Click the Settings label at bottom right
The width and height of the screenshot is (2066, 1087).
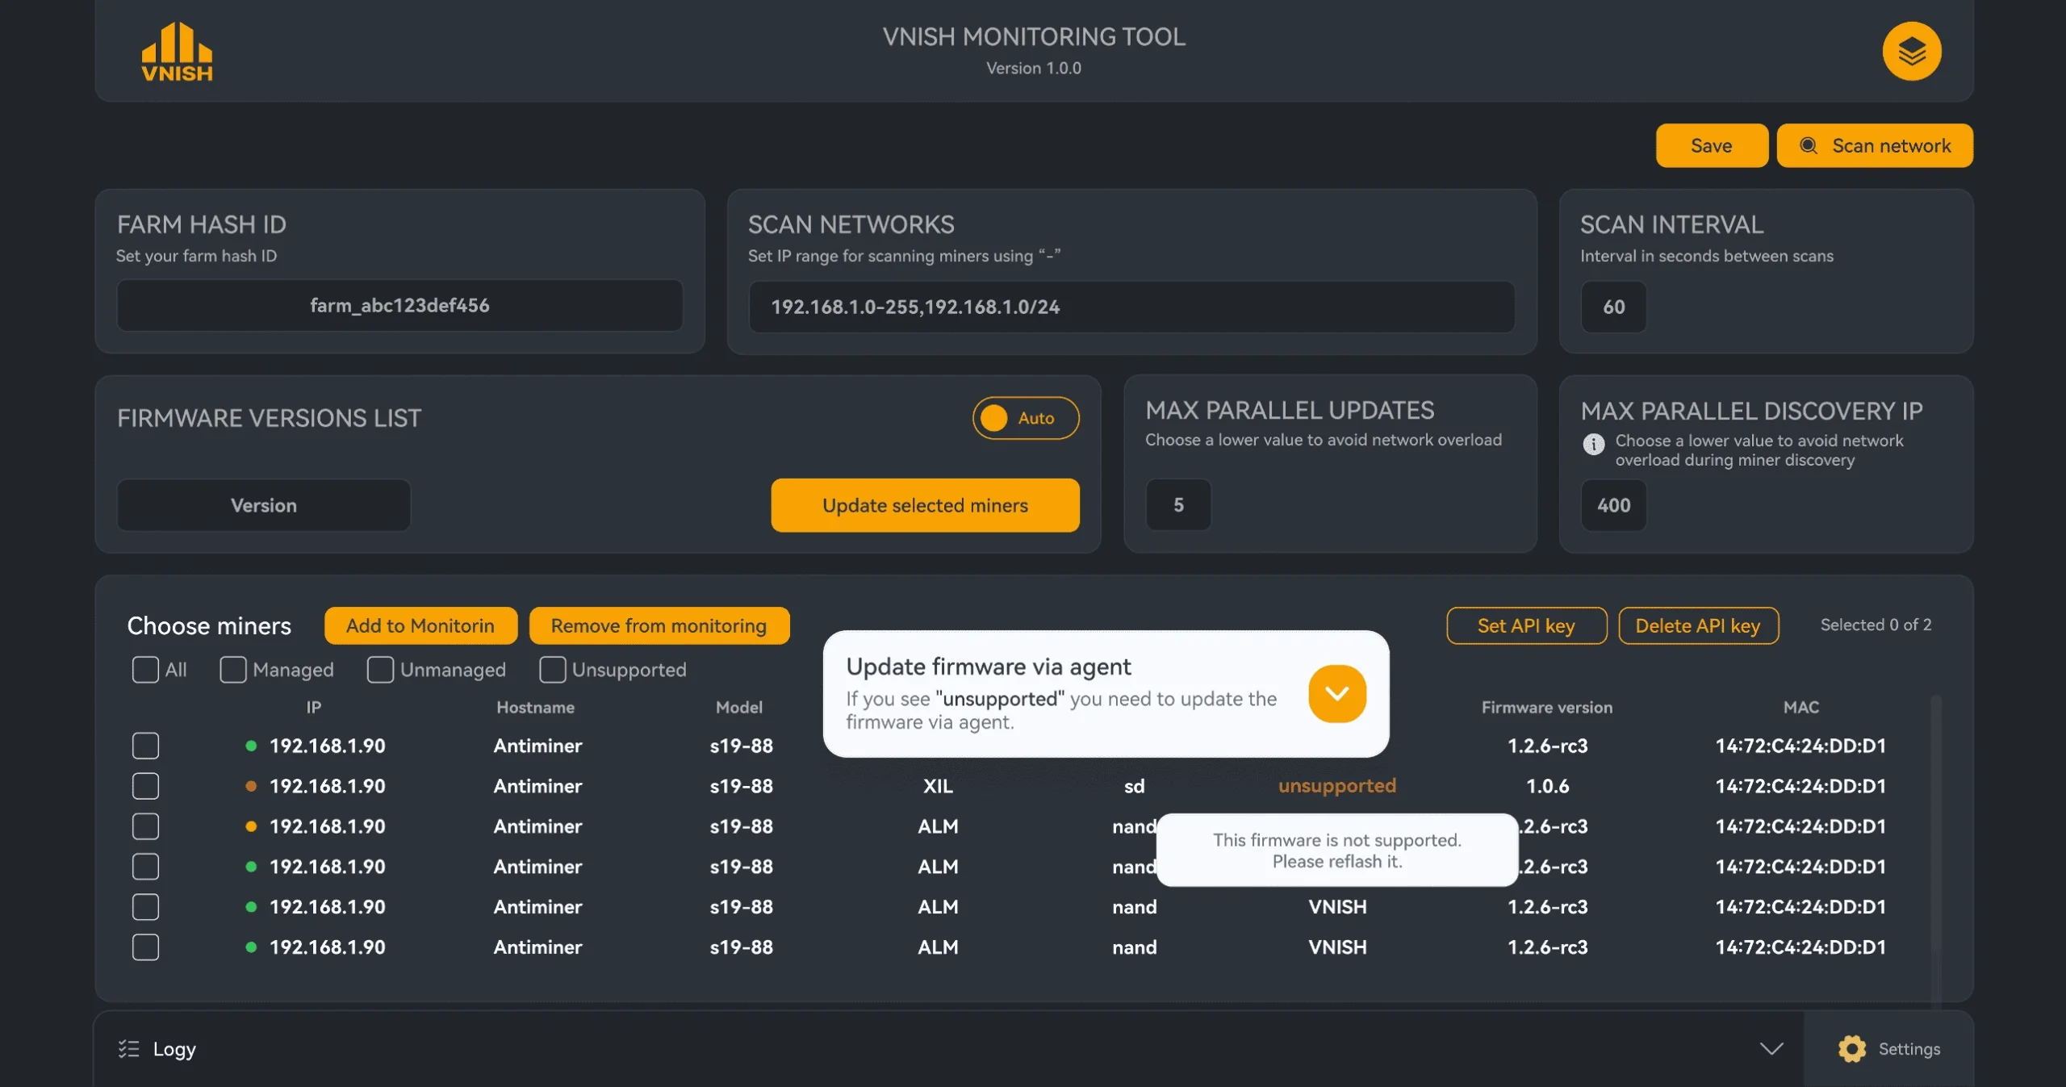coord(1909,1048)
